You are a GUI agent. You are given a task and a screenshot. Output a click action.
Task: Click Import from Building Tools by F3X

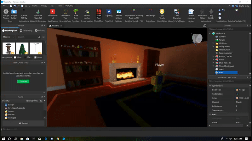coord(134,14)
